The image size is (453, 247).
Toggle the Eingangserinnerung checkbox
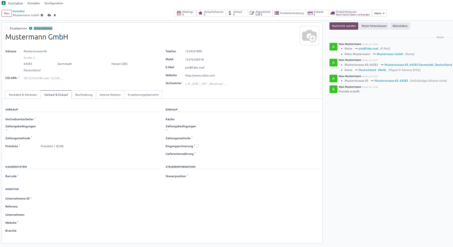pyautogui.click(x=197, y=146)
